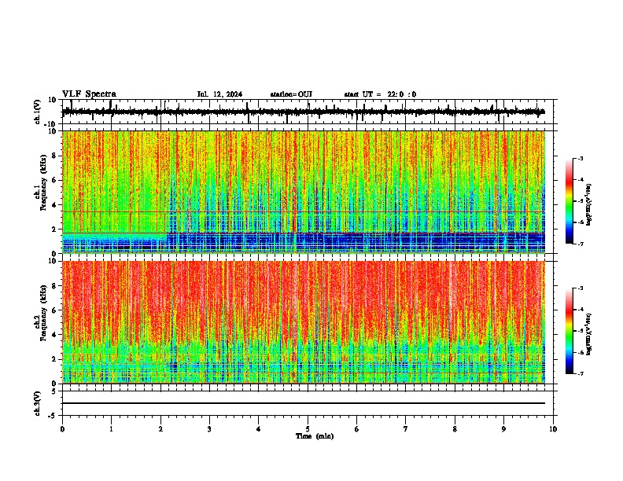This screenshot has width=623, height=481.
Task: Click the ch.2 frequency tick label "6"
Action: [x=55, y=310]
